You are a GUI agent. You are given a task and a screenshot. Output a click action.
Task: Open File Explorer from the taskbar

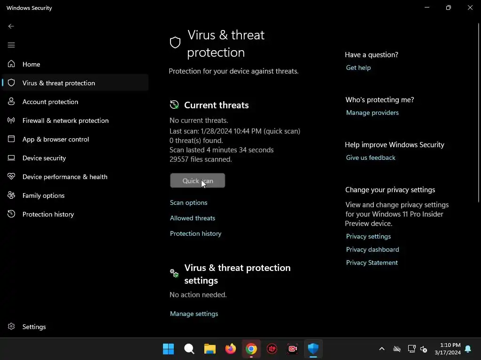pos(210,349)
